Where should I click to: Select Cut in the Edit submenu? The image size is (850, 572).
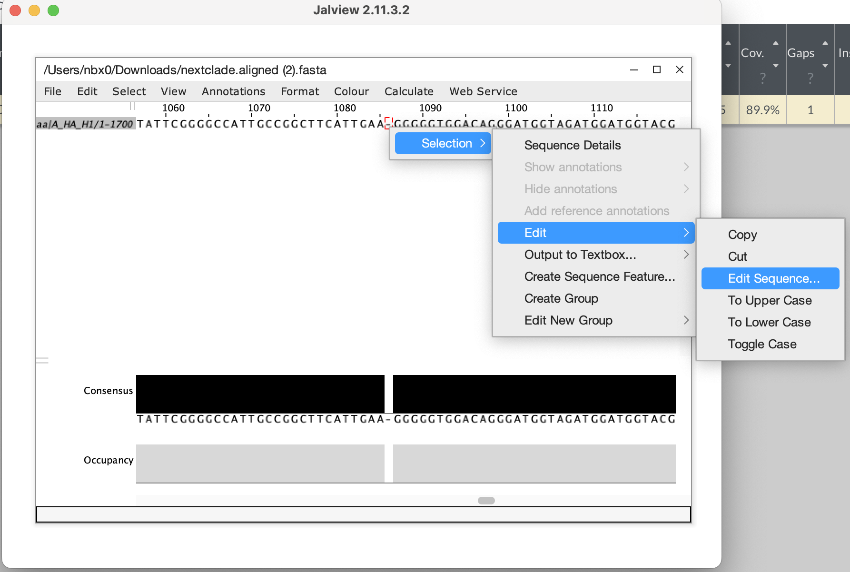click(x=737, y=256)
